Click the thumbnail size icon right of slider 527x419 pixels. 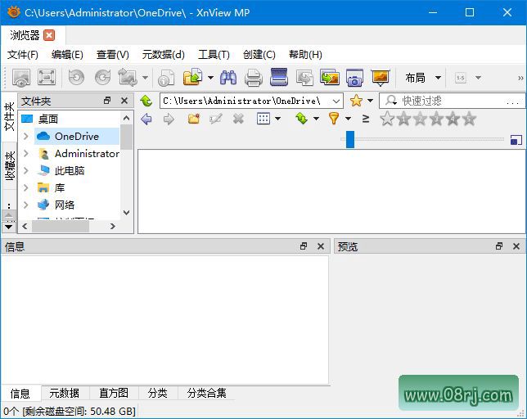tap(516, 139)
